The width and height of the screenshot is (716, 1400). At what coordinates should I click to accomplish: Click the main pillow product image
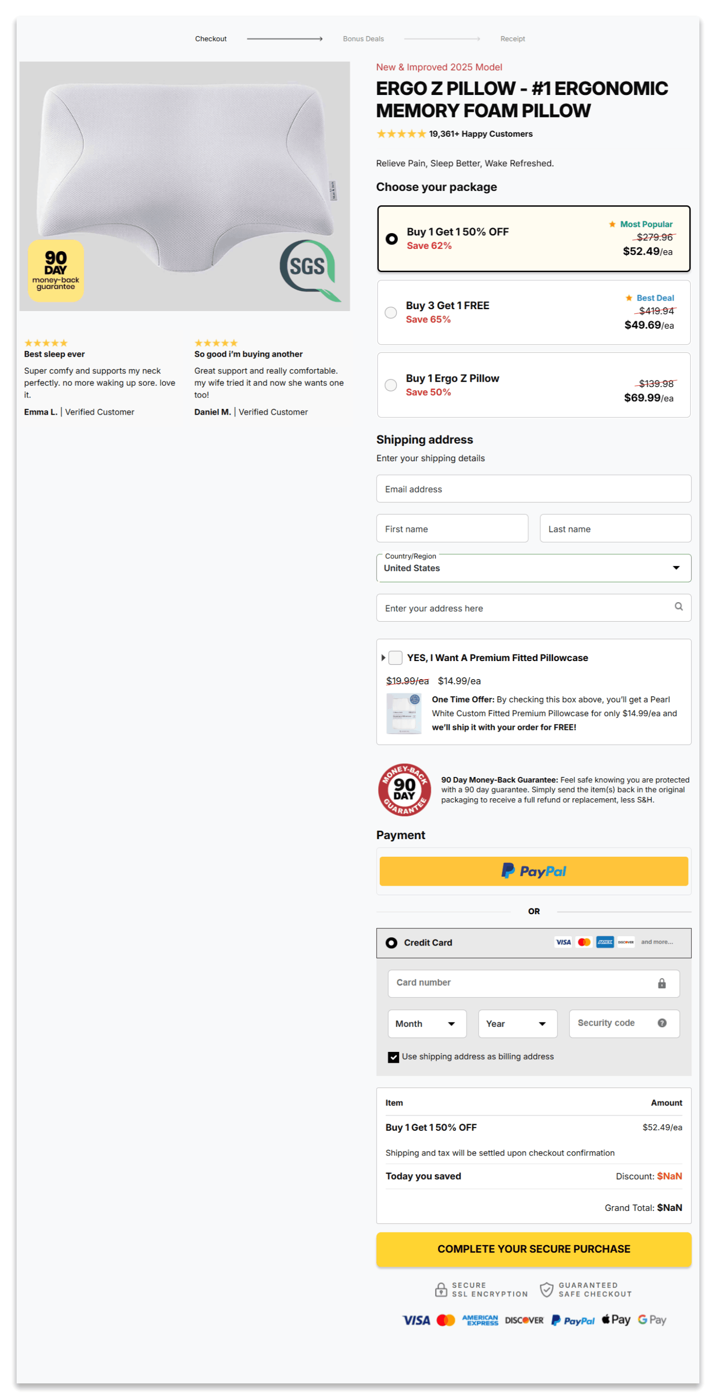(185, 187)
